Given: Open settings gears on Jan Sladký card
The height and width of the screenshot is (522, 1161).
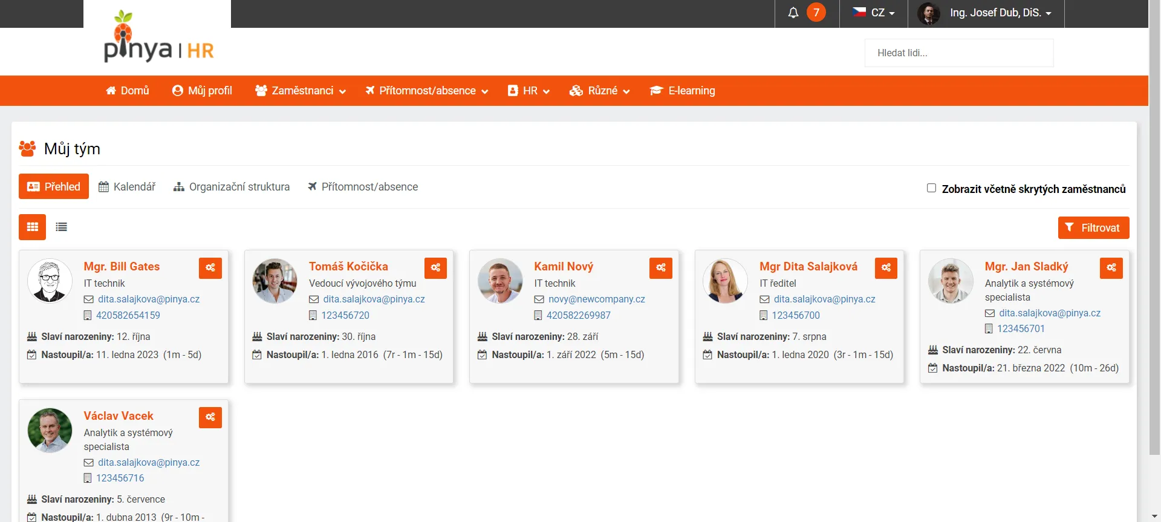Looking at the screenshot, I should click(x=1111, y=267).
